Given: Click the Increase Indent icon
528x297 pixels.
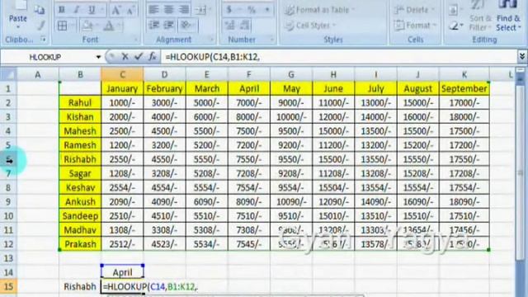Looking at the screenshot, I should [168, 25].
